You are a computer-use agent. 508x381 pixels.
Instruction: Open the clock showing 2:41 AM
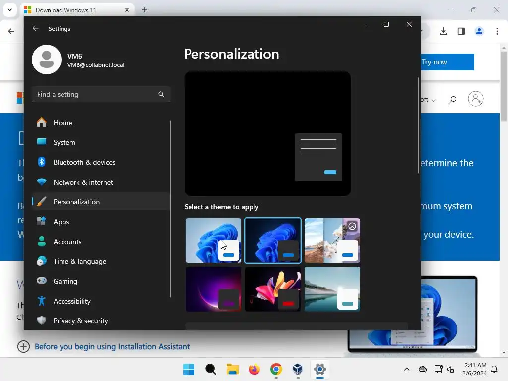click(475, 369)
